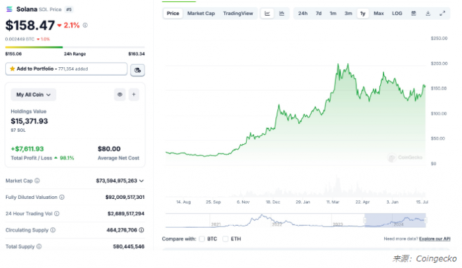Enable the BTC compare checkbox
The image size is (462, 268).
click(202, 239)
